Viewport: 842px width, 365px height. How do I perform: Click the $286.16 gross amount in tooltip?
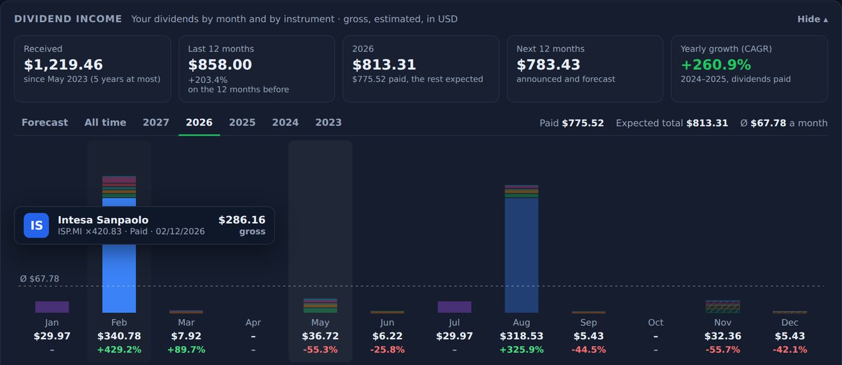coord(241,220)
